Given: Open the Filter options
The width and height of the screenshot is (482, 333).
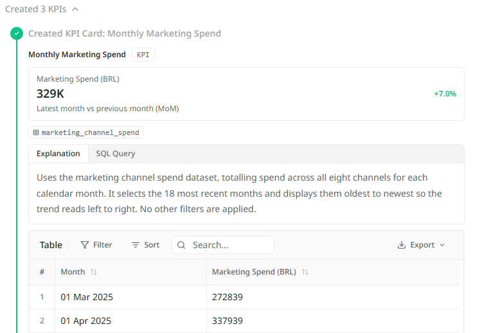Looking at the screenshot, I should pos(96,245).
